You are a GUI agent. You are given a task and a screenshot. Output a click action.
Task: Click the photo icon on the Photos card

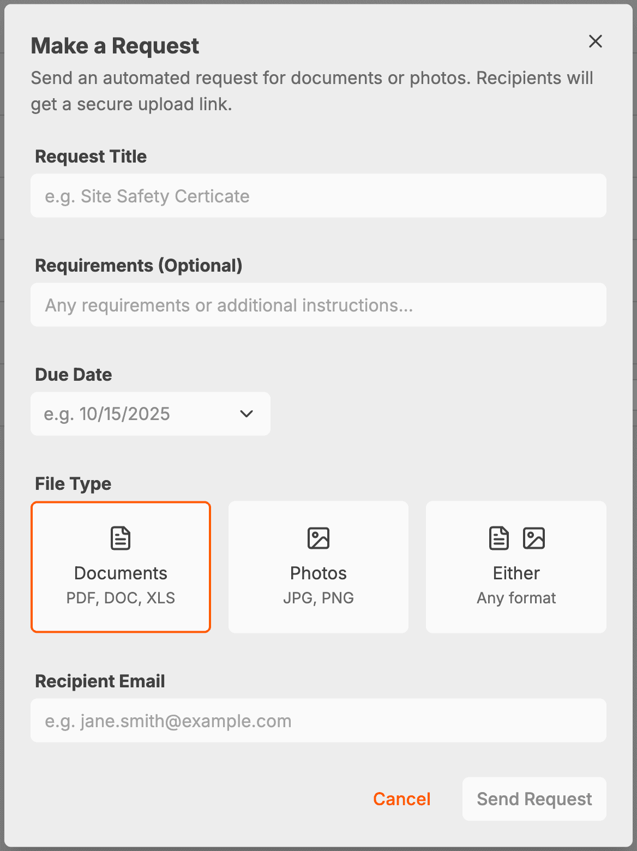click(x=318, y=538)
